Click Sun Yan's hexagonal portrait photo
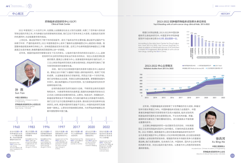The image size is (241, 163). (28, 73)
